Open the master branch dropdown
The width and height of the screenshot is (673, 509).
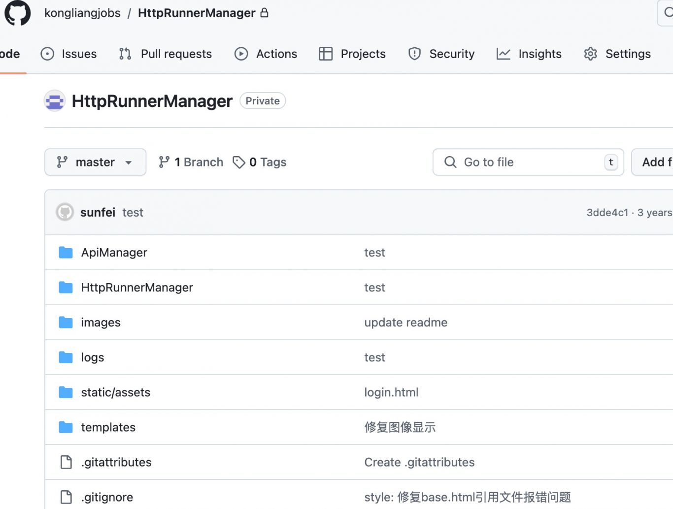95,162
